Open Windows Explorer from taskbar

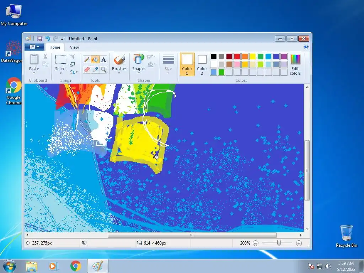[32, 266]
